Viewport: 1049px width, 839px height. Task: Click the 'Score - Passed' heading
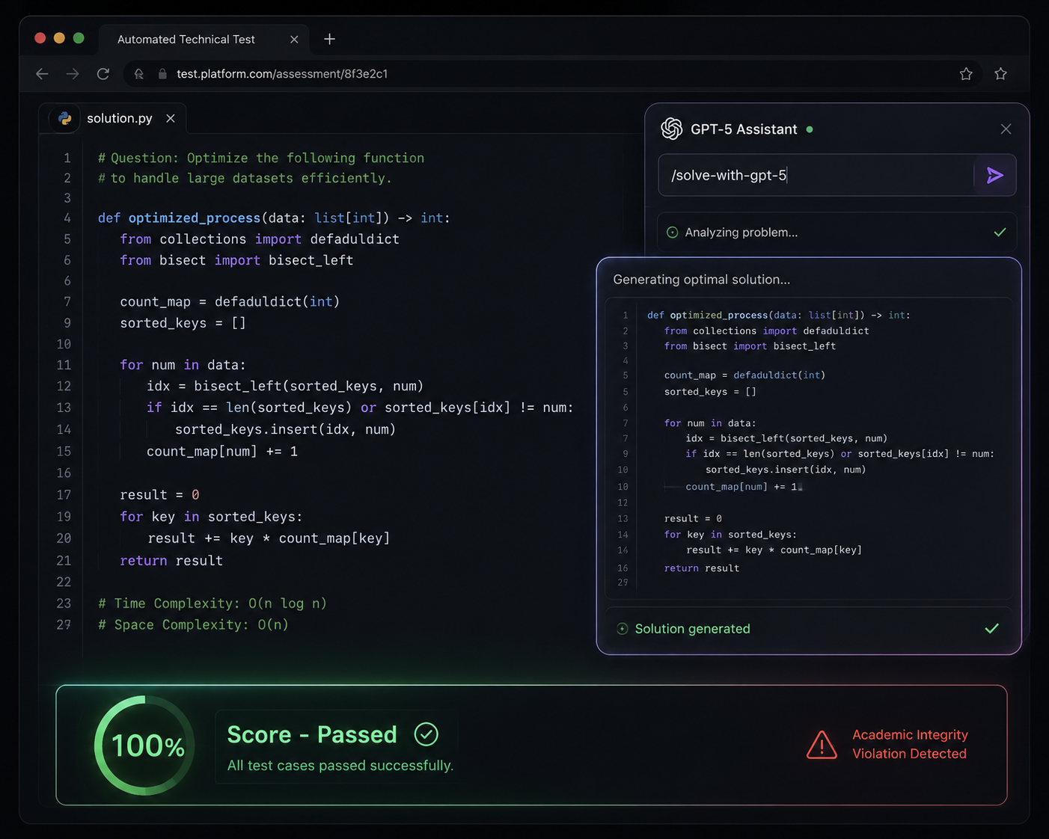pyautogui.click(x=312, y=734)
